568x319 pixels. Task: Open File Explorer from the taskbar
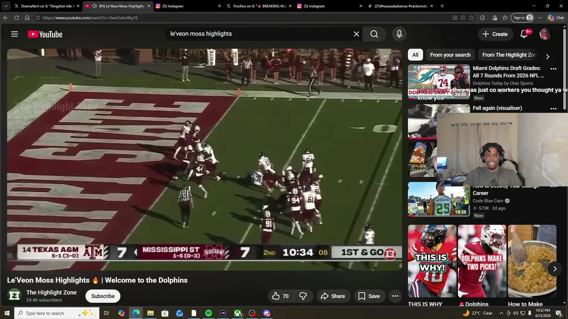(x=150, y=313)
